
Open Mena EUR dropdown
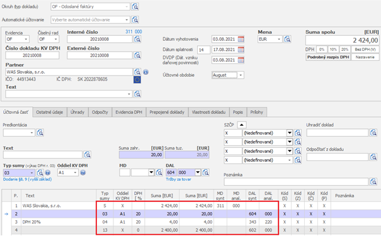(x=279, y=39)
